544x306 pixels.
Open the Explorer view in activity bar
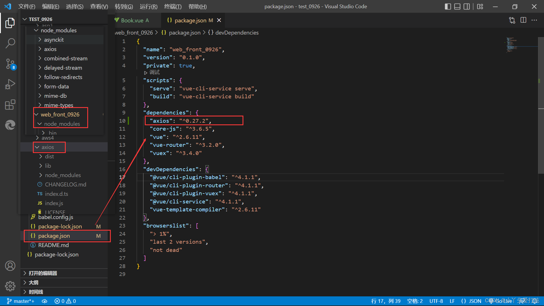(x=10, y=23)
